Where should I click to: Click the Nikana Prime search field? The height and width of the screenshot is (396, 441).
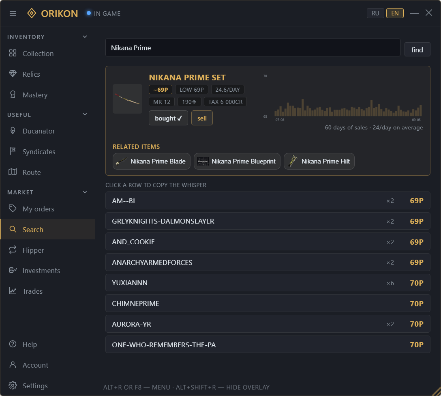[x=253, y=47]
